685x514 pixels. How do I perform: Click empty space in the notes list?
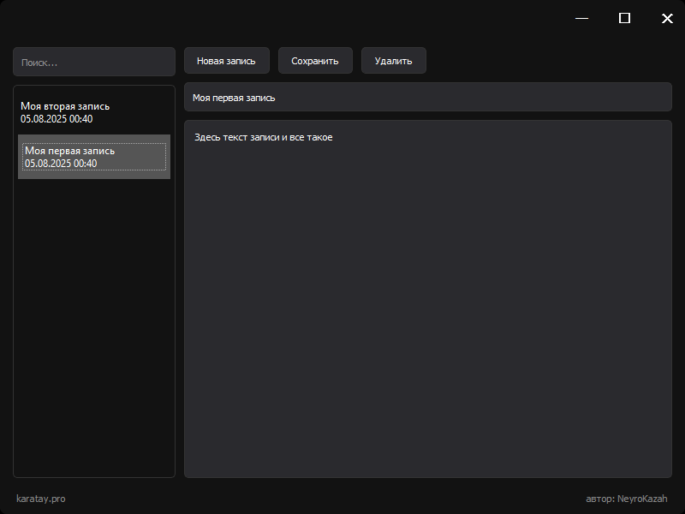point(94,328)
